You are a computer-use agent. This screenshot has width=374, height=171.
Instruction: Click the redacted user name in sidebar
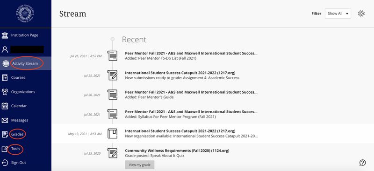27,49
